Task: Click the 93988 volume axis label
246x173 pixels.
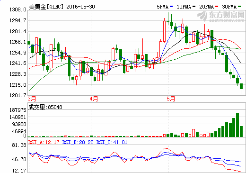Action: point(19,124)
